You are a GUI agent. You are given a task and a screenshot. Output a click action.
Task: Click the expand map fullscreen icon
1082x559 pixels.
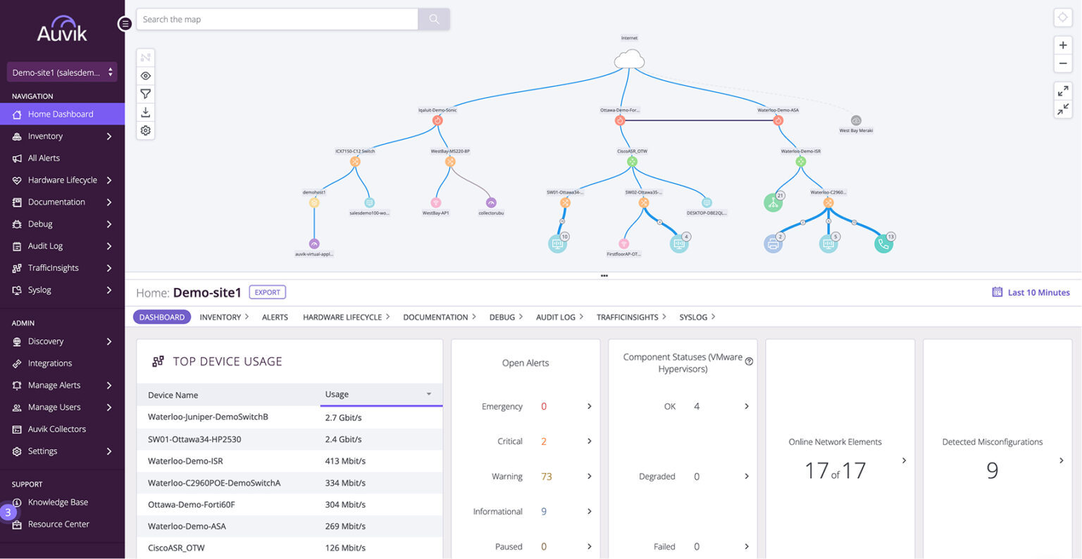(x=1062, y=91)
